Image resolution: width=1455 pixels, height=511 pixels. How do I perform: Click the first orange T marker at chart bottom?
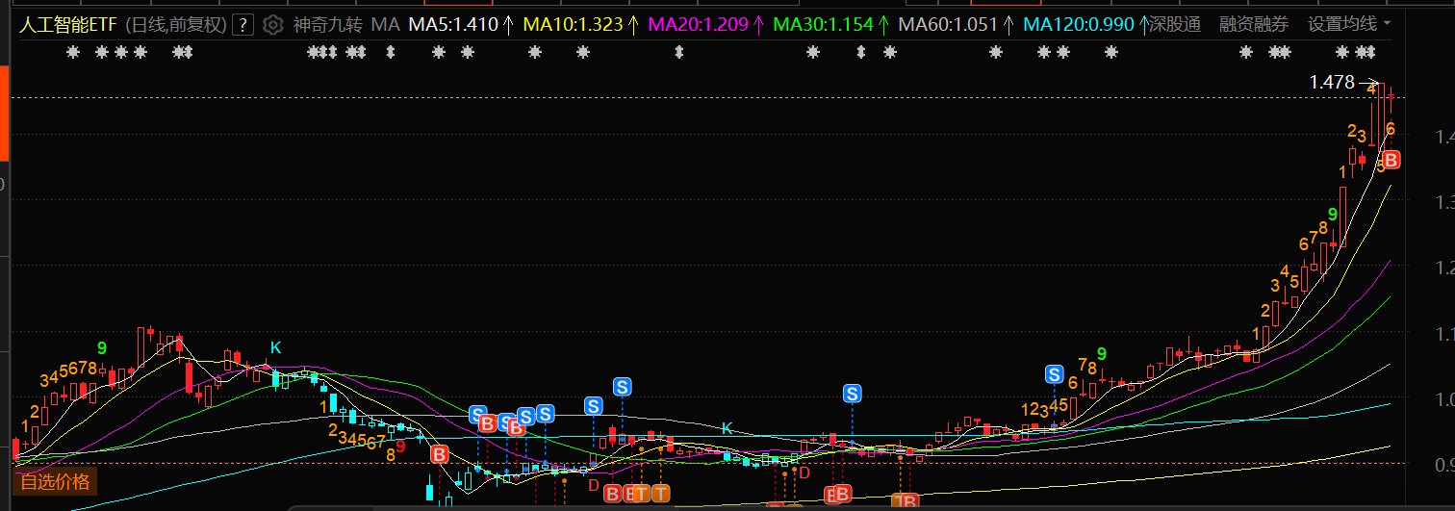pos(641,494)
